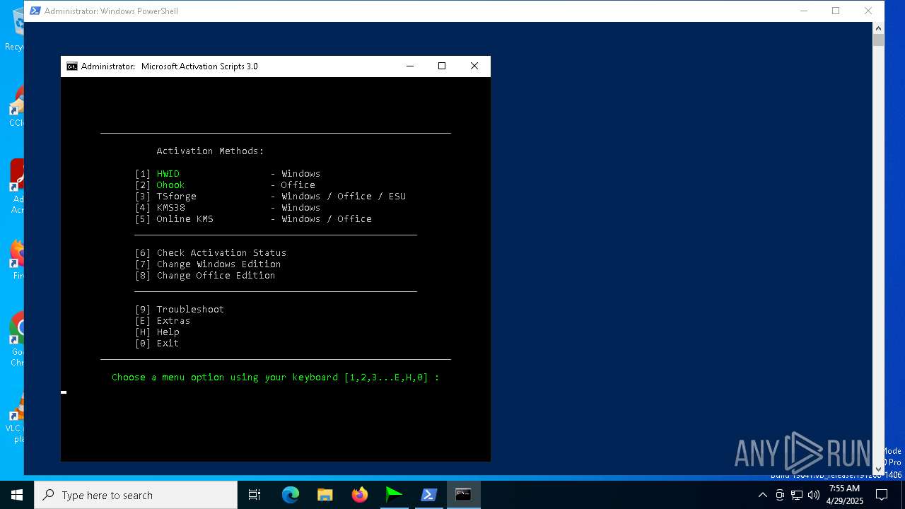Open the volume control tray icon
Viewport: 905px width, 509px height.
pyautogui.click(x=814, y=495)
